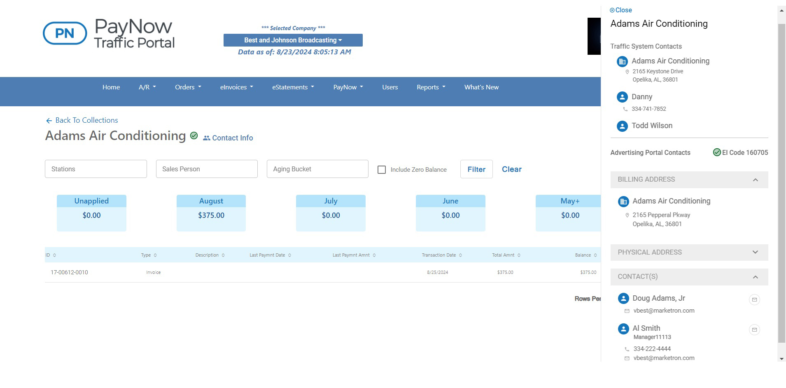Viewport: 786px width, 388px height.
Task: Select the July aging bucket card
Action: click(x=331, y=213)
